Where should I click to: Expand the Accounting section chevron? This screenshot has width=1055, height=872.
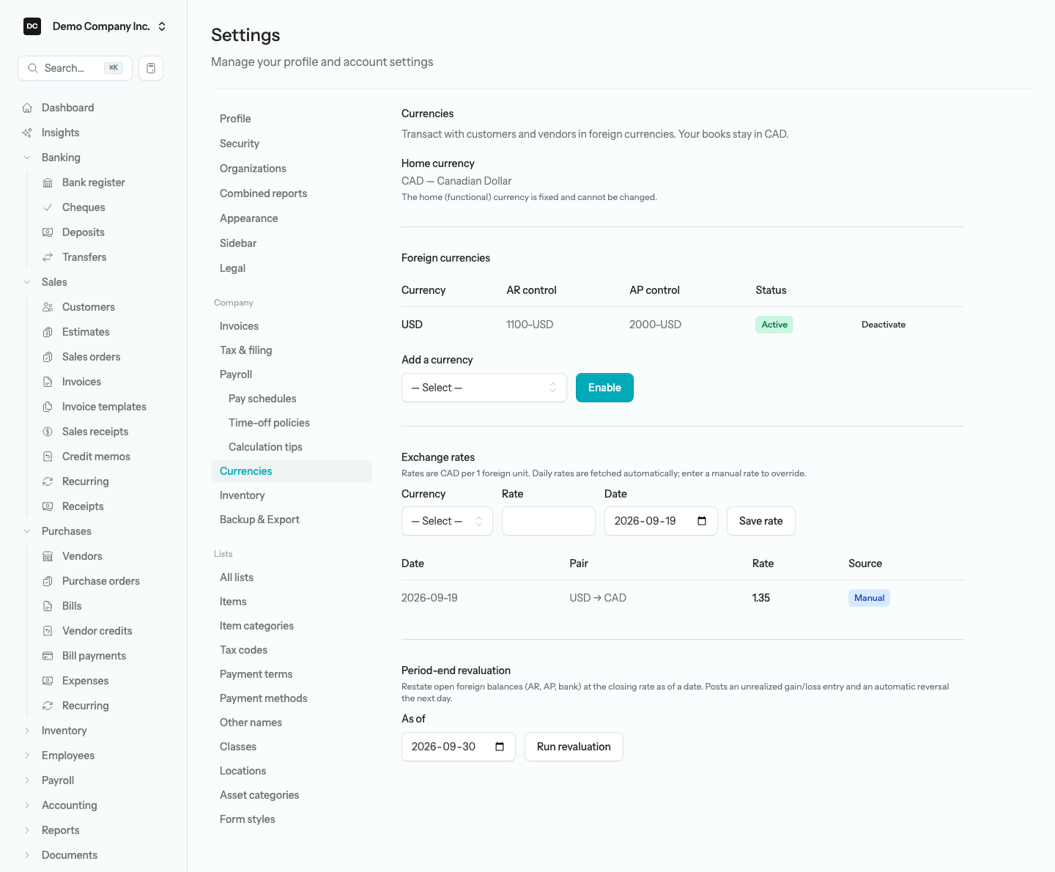[x=27, y=805]
